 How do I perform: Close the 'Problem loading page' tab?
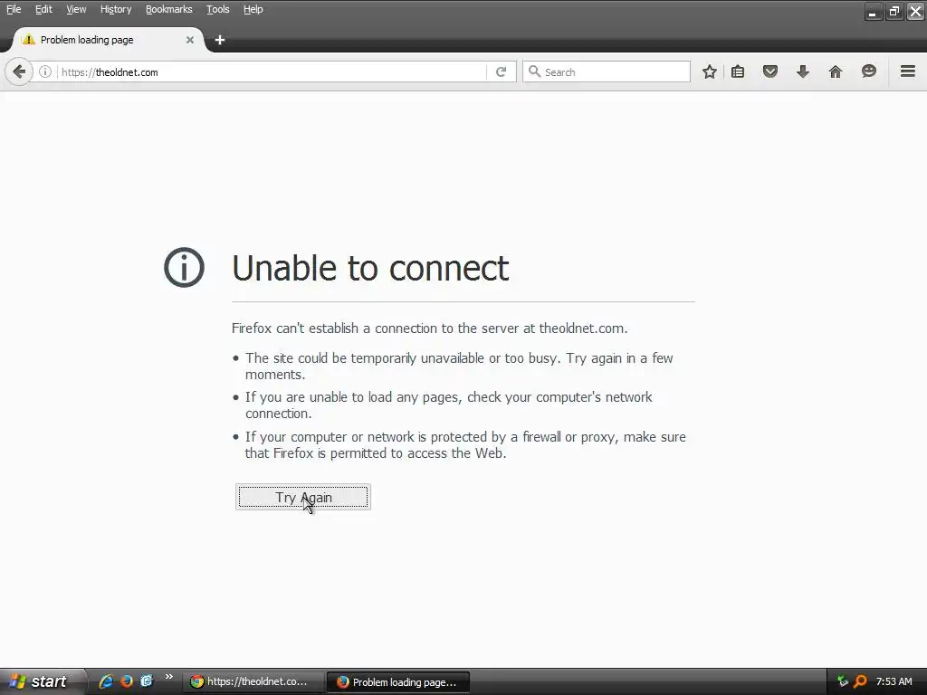(x=190, y=40)
